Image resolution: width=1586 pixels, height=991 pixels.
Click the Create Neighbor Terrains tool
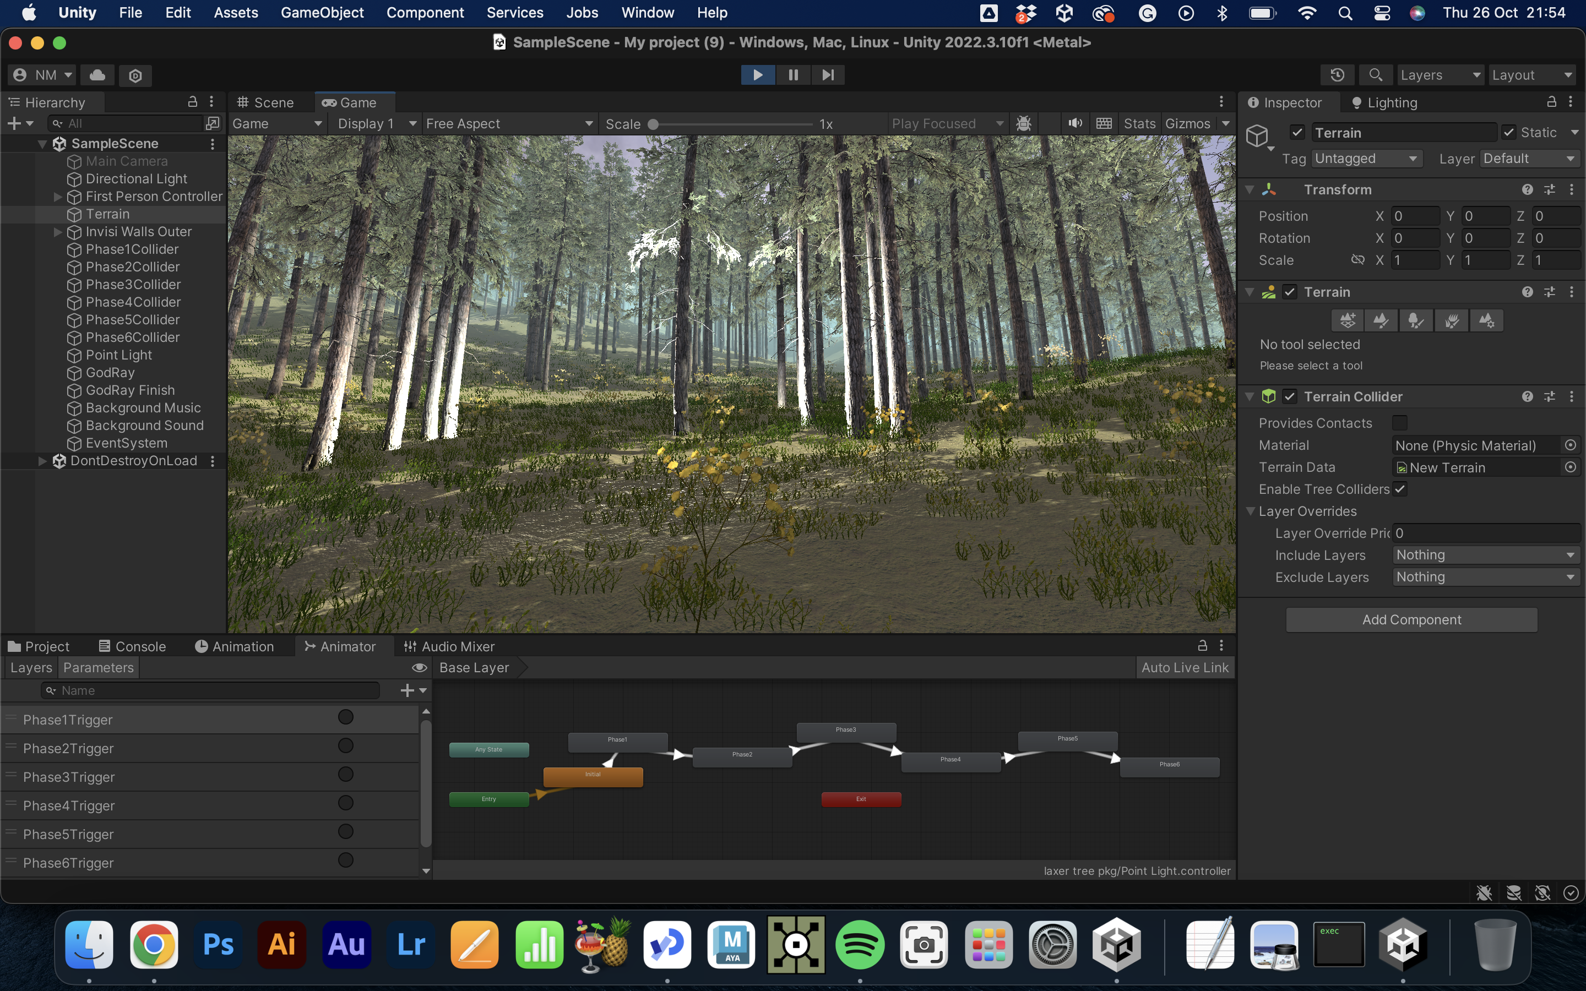(1347, 320)
